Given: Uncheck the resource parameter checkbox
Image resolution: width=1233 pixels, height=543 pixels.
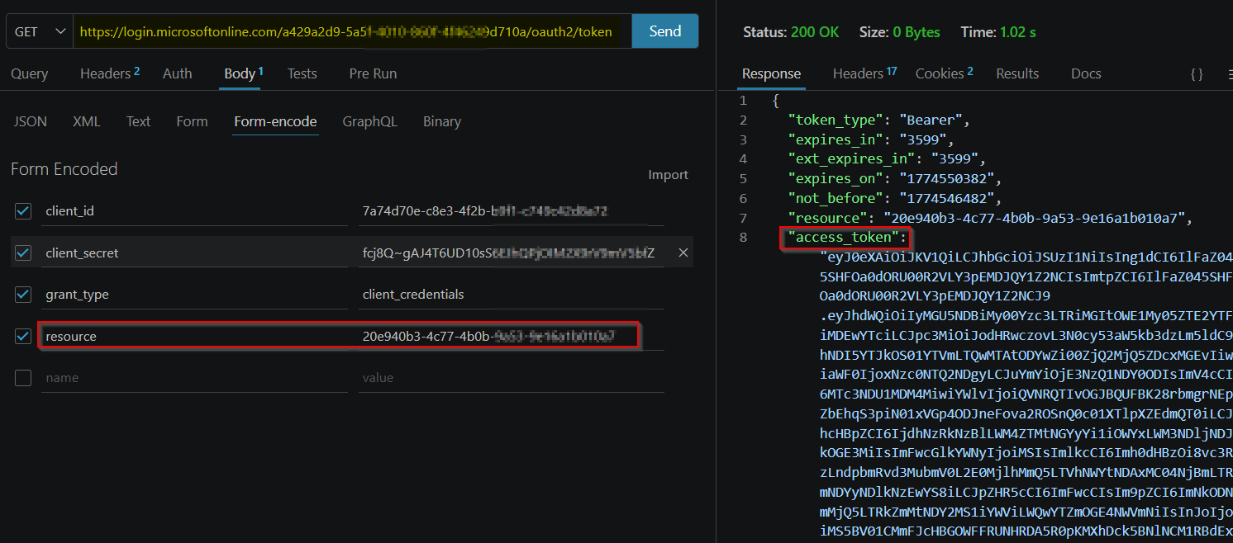Looking at the screenshot, I should coord(23,336).
